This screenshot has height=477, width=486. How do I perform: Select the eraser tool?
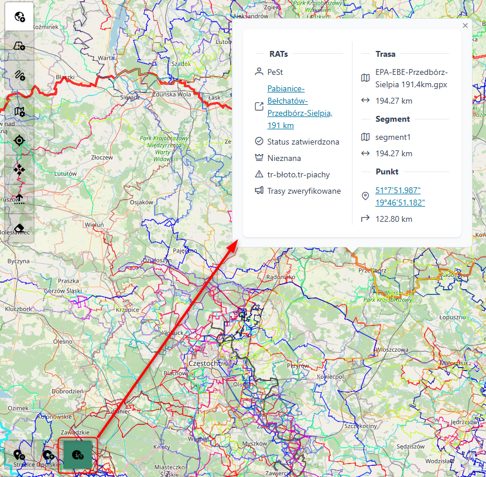pyautogui.click(x=19, y=228)
